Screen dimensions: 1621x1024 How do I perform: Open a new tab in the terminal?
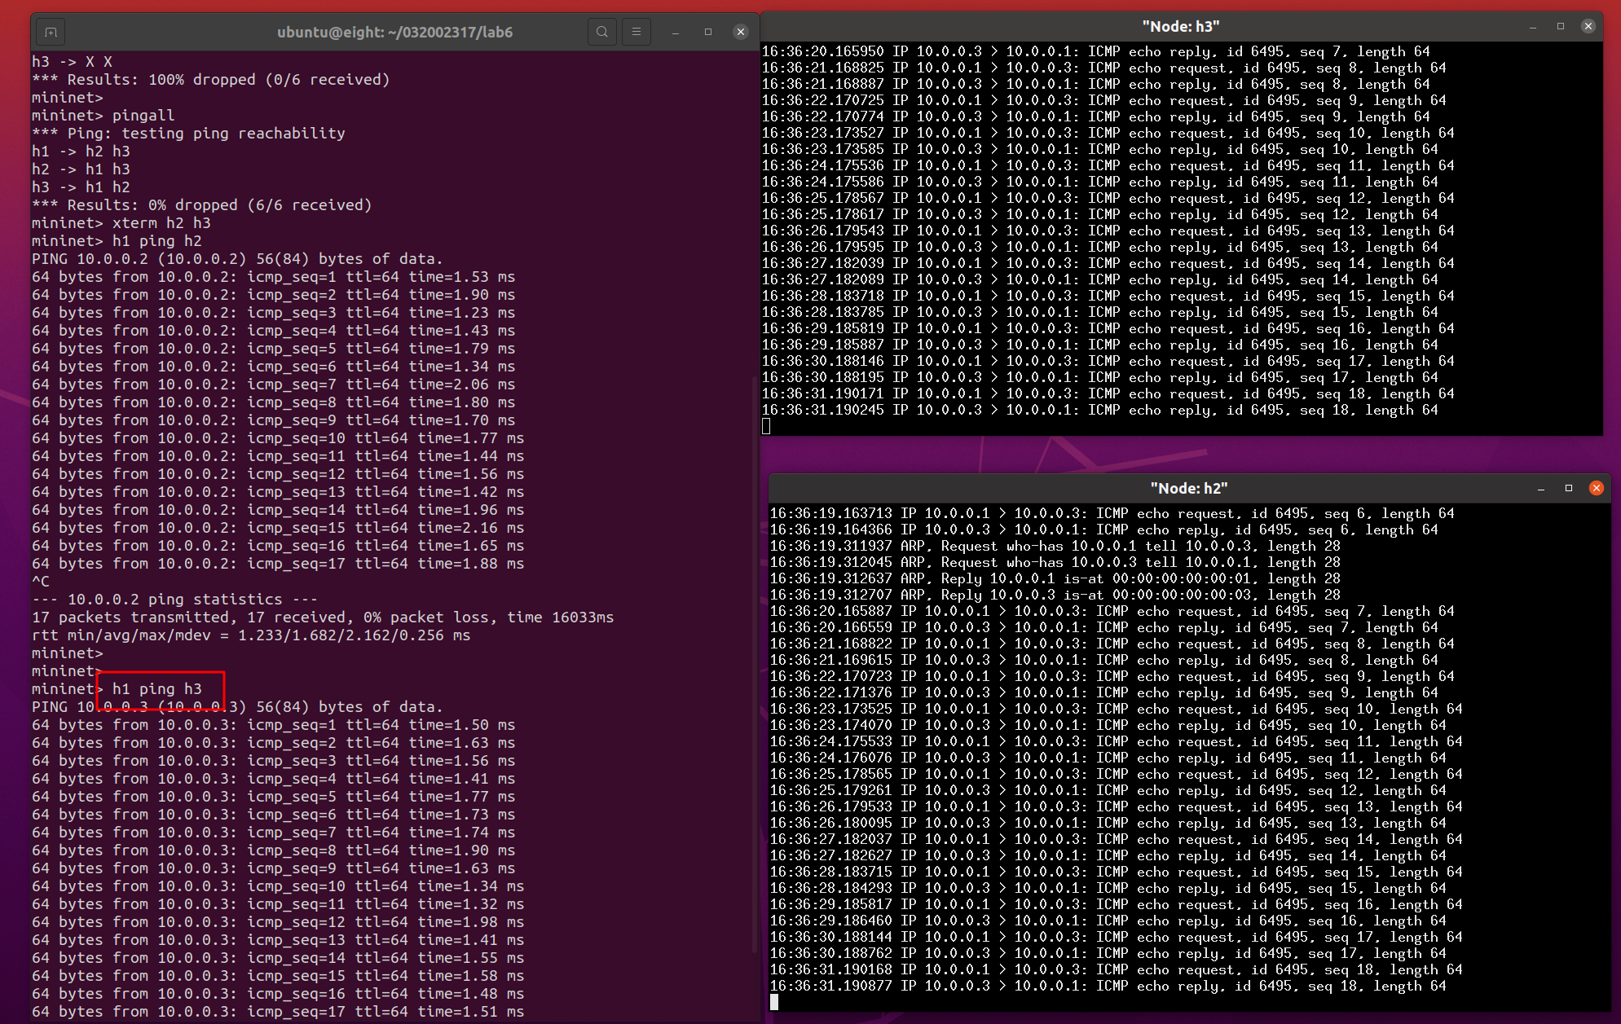tap(51, 32)
